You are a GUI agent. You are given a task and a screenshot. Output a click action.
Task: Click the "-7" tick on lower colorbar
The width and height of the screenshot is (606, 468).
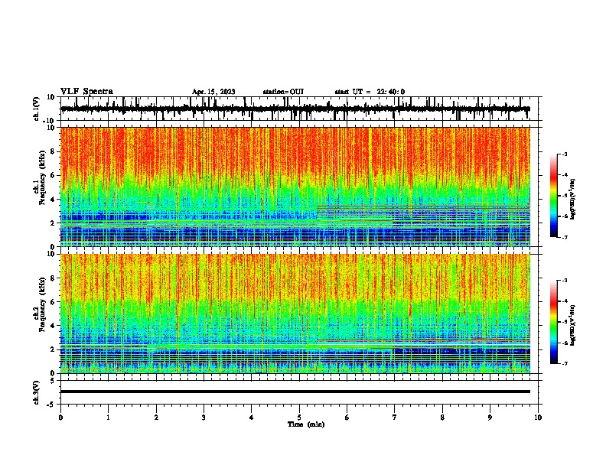tap(564, 364)
